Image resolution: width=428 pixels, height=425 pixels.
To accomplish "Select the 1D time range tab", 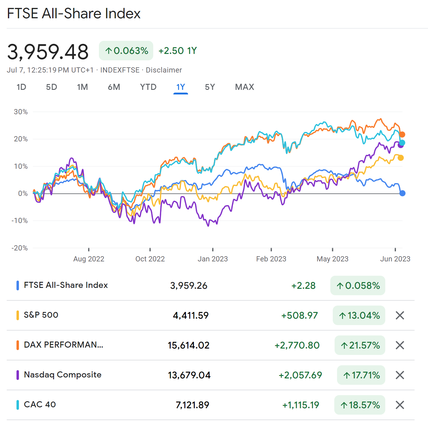I will coord(21,87).
